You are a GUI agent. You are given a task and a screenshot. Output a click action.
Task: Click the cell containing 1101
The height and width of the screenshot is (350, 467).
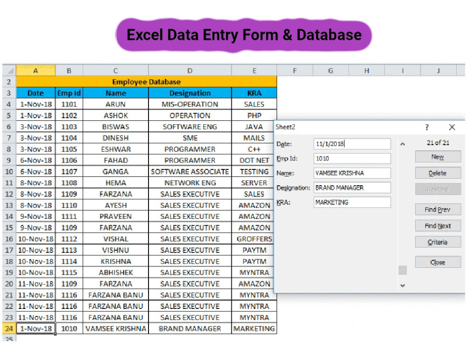(x=69, y=104)
